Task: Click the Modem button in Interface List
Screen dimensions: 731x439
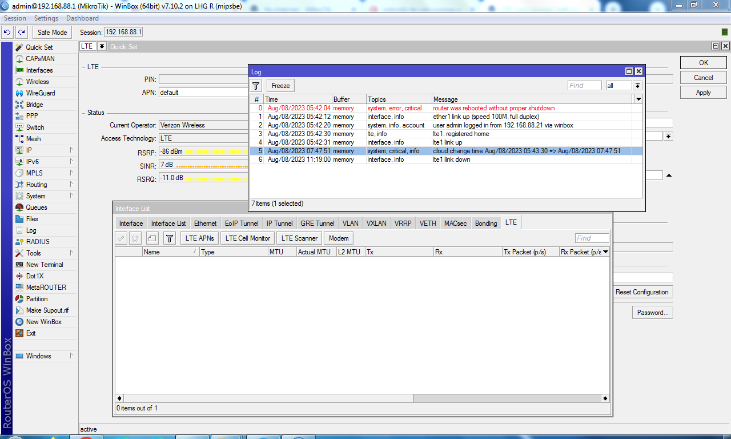Action: point(339,238)
